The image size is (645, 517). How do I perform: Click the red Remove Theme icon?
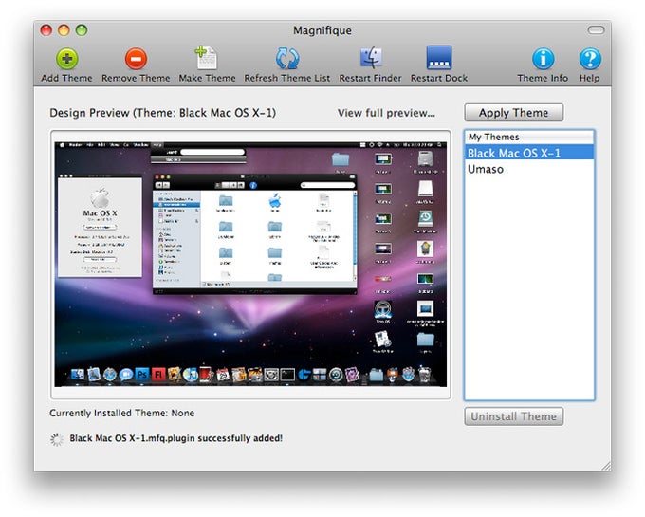click(136, 59)
